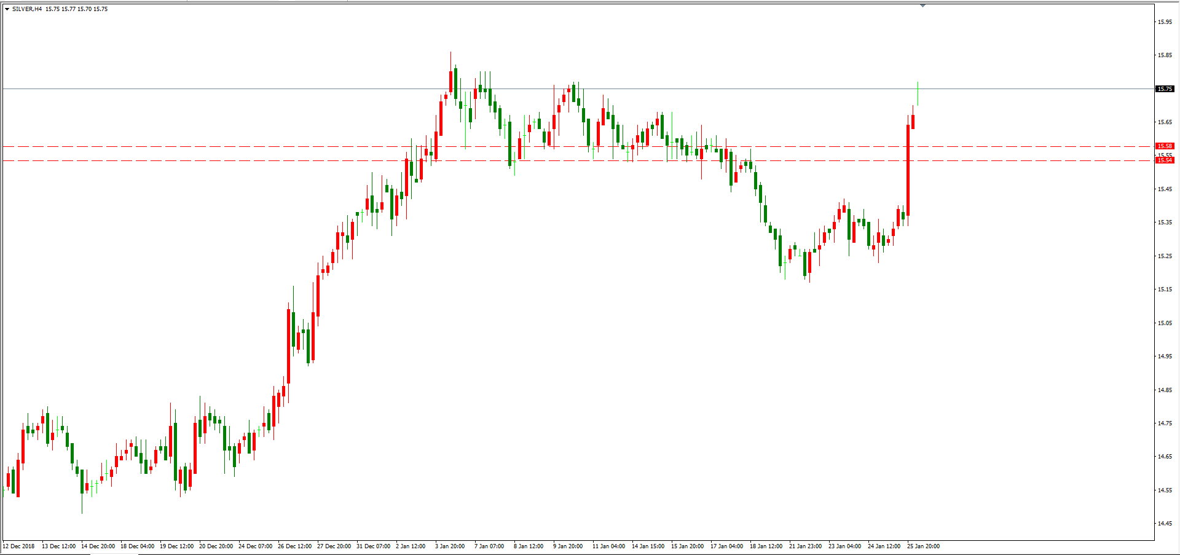This screenshot has height=555, width=1180.
Task: Click the 7 Jan 07:00 time label
Action: 490,546
